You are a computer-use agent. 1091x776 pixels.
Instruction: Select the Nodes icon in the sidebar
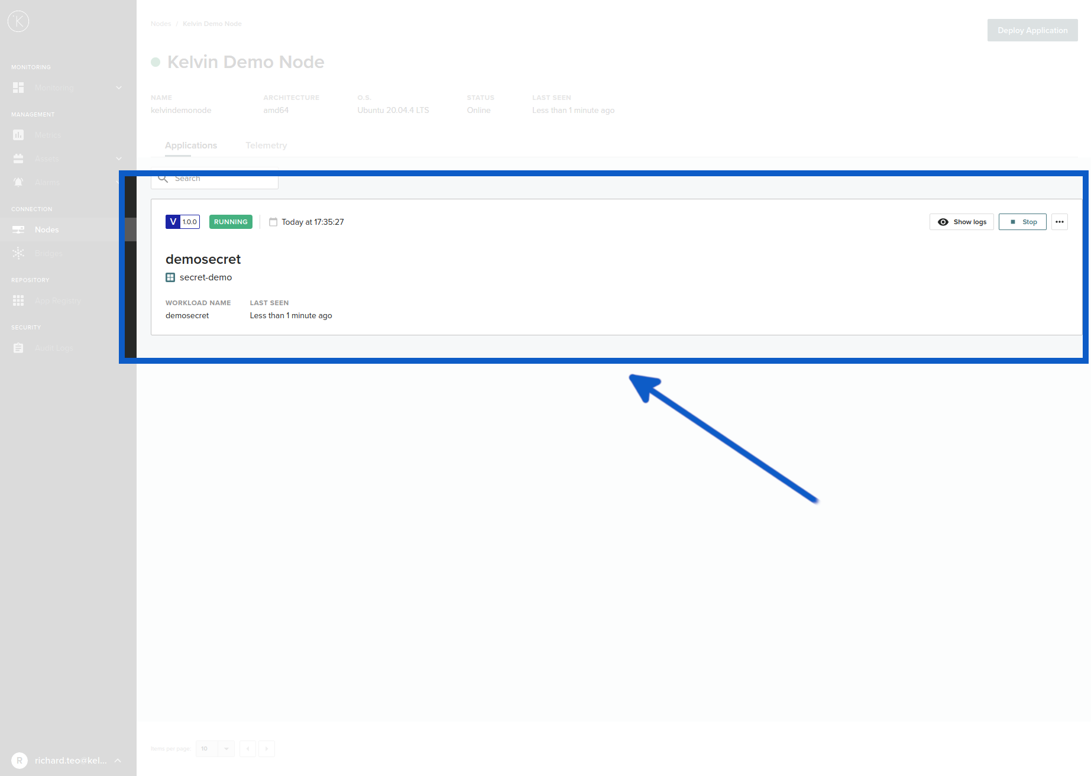pyautogui.click(x=18, y=229)
